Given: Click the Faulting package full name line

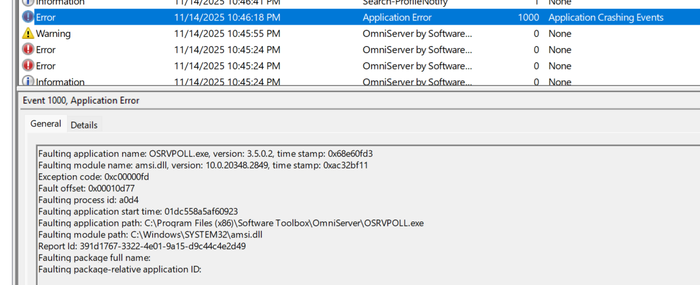Looking at the screenshot, I should (94, 258).
